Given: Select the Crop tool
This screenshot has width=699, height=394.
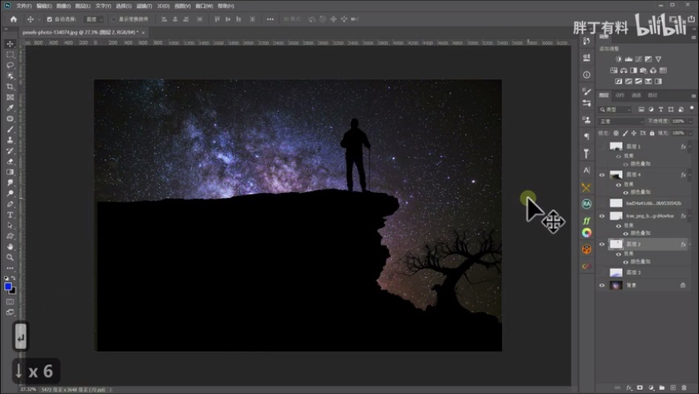Looking at the screenshot, I should 10,87.
